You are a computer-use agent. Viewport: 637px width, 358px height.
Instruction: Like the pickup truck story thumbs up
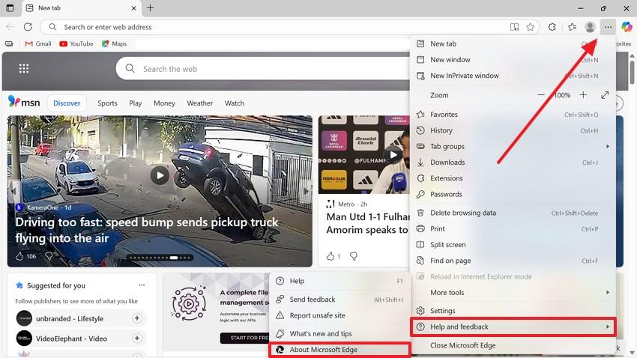(19, 256)
